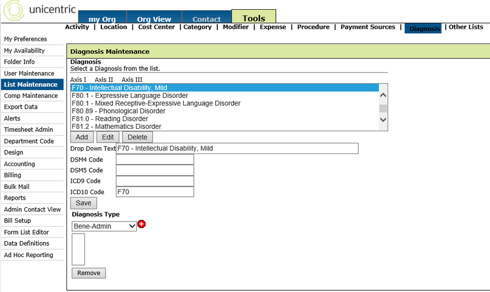
Task: Click the diagnosis list scroll down arrow
Action: click(383, 119)
